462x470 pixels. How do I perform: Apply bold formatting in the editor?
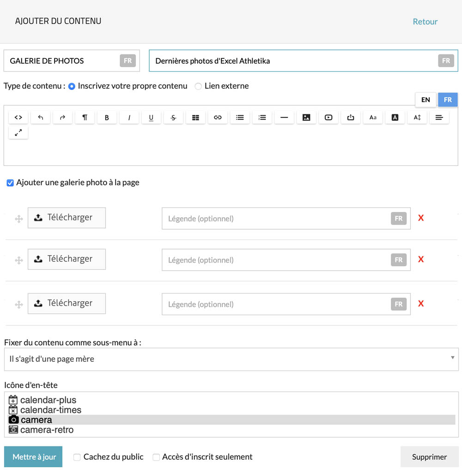pos(107,117)
